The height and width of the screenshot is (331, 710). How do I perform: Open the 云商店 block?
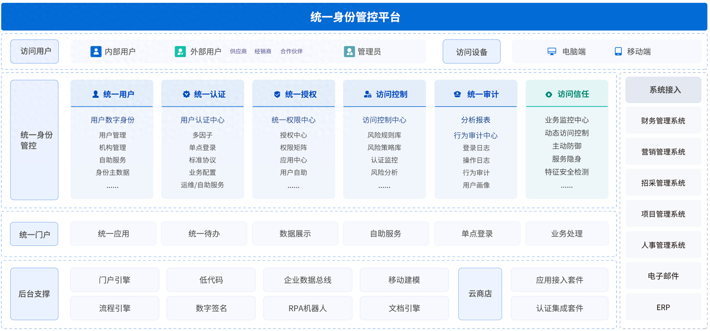[x=480, y=294]
